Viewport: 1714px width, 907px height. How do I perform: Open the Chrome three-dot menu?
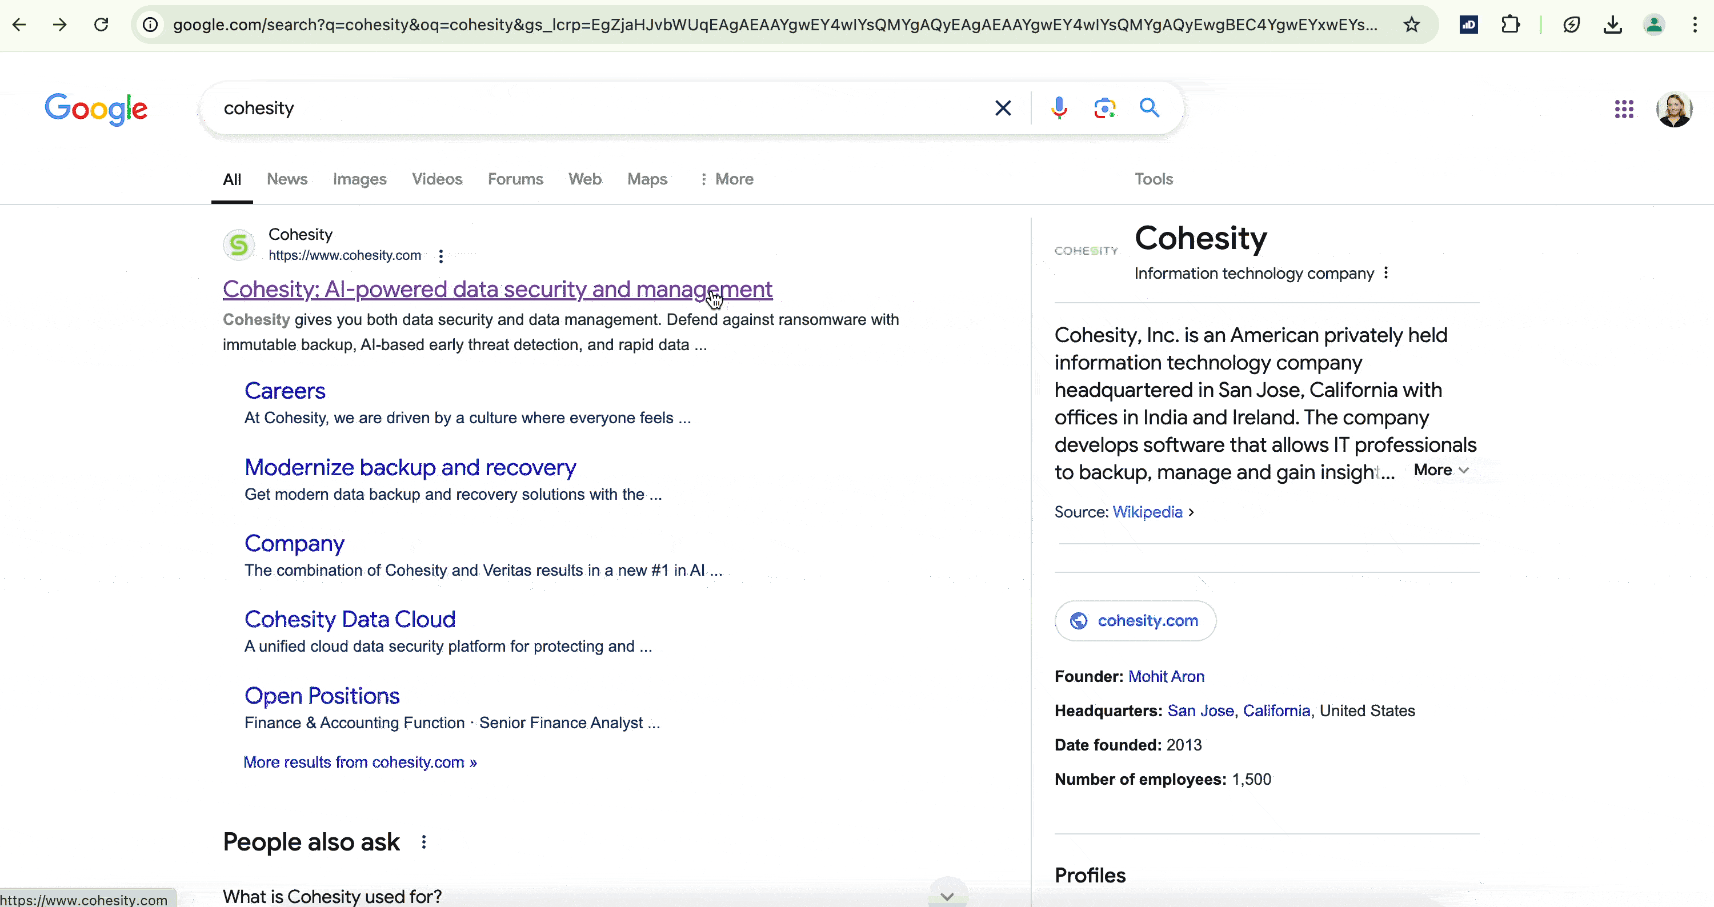[x=1695, y=25]
